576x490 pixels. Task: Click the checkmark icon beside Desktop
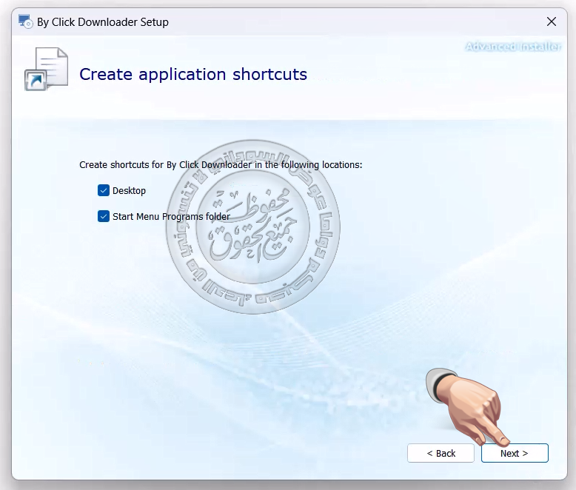[x=104, y=191]
